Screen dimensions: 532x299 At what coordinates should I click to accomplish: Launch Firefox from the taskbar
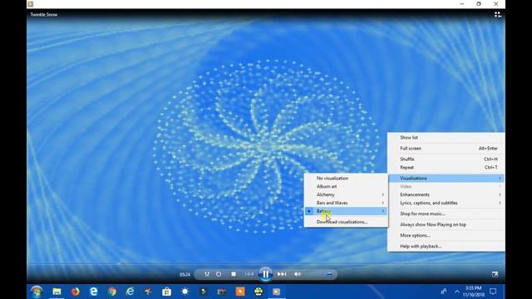[x=76, y=292]
